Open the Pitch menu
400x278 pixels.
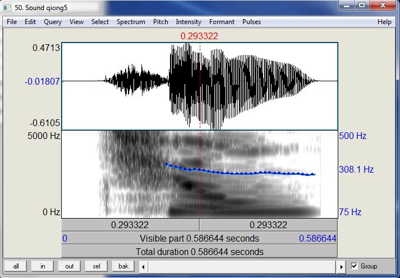coord(160,22)
